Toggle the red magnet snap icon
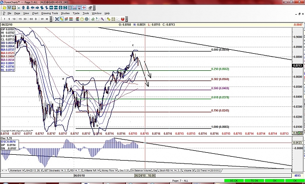 pyautogui.click(x=122, y=19)
